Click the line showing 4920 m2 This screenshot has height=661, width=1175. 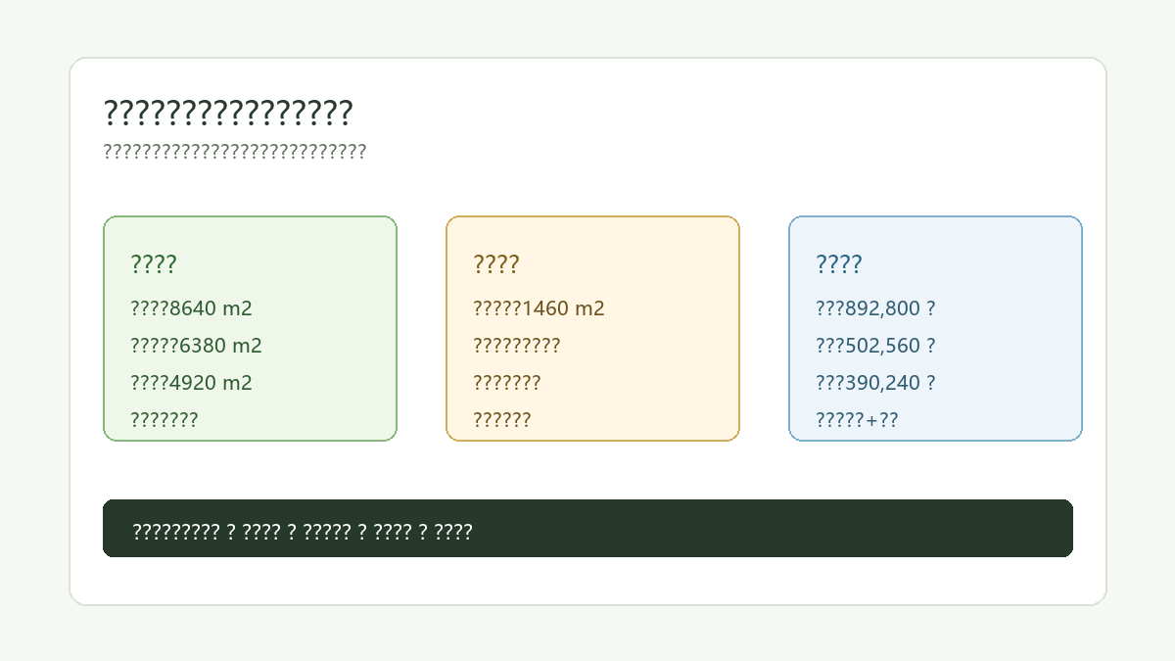coord(192,383)
